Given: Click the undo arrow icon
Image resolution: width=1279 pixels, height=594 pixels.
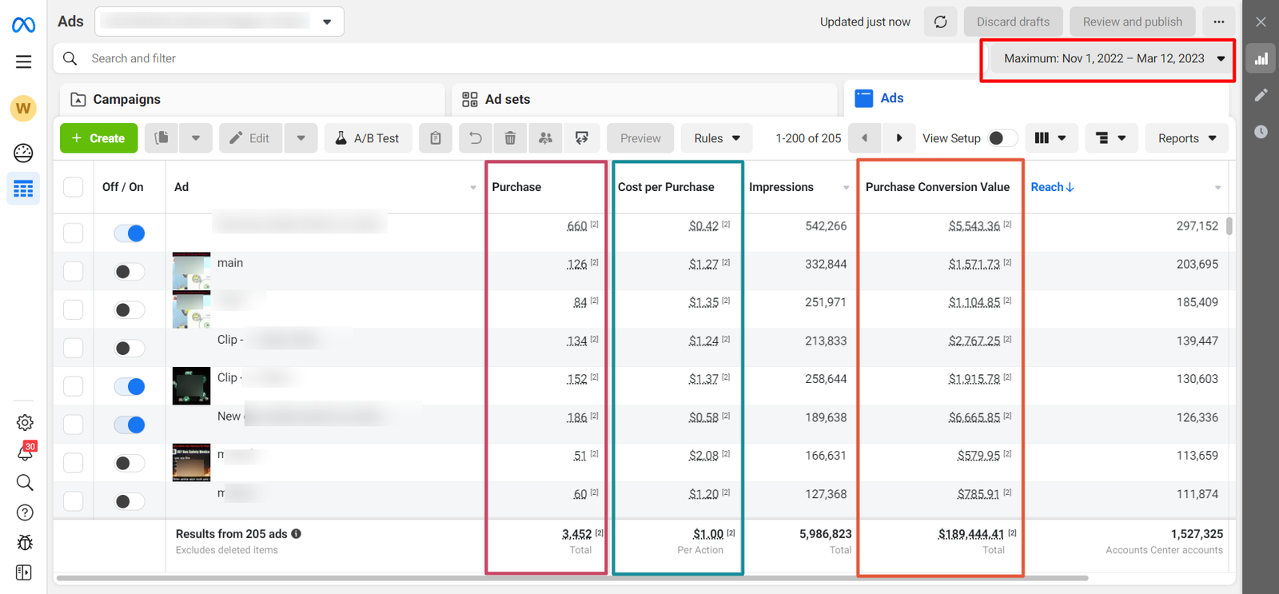Looking at the screenshot, I should pos(475,138).
